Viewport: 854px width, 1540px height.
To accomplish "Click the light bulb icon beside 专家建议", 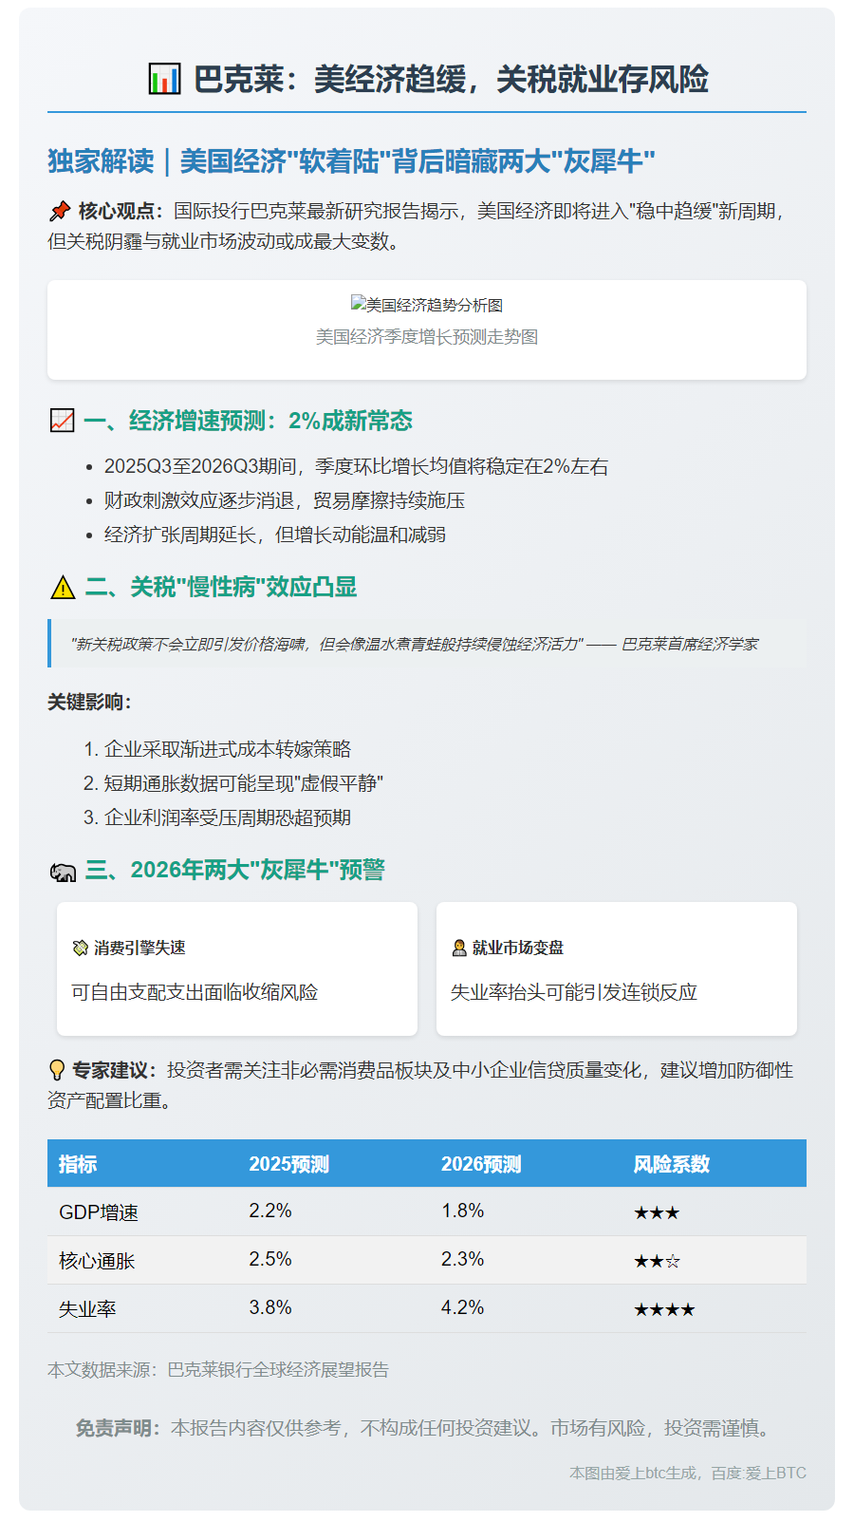I will click(57, 1070).
